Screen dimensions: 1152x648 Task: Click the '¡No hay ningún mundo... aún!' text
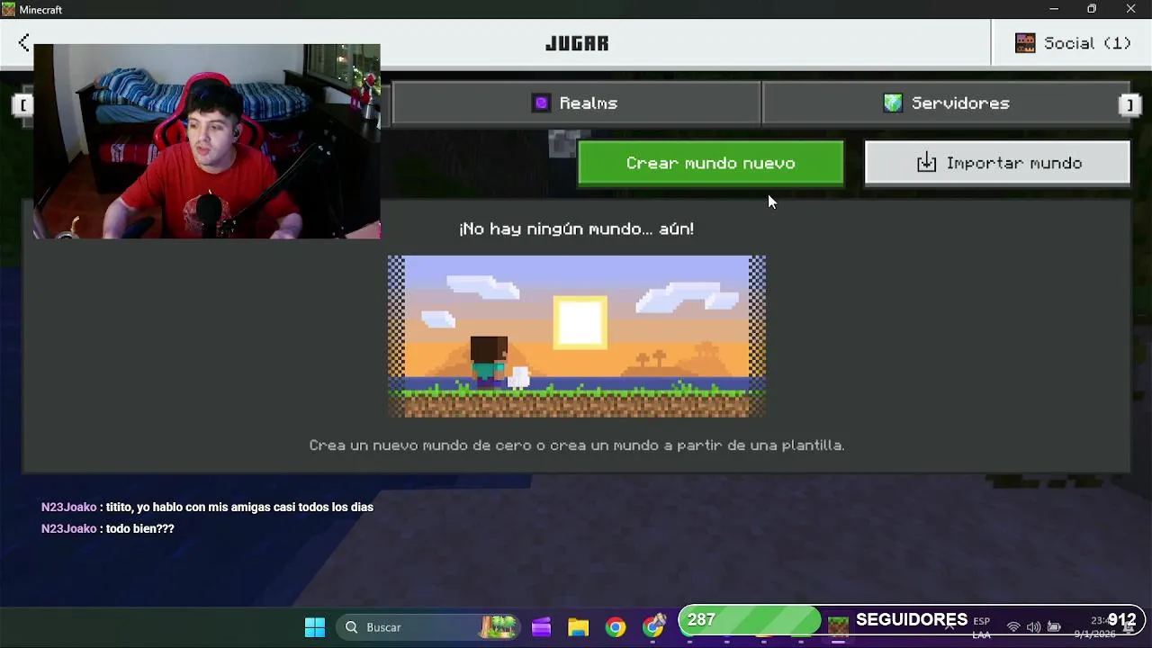click(576, 229)
